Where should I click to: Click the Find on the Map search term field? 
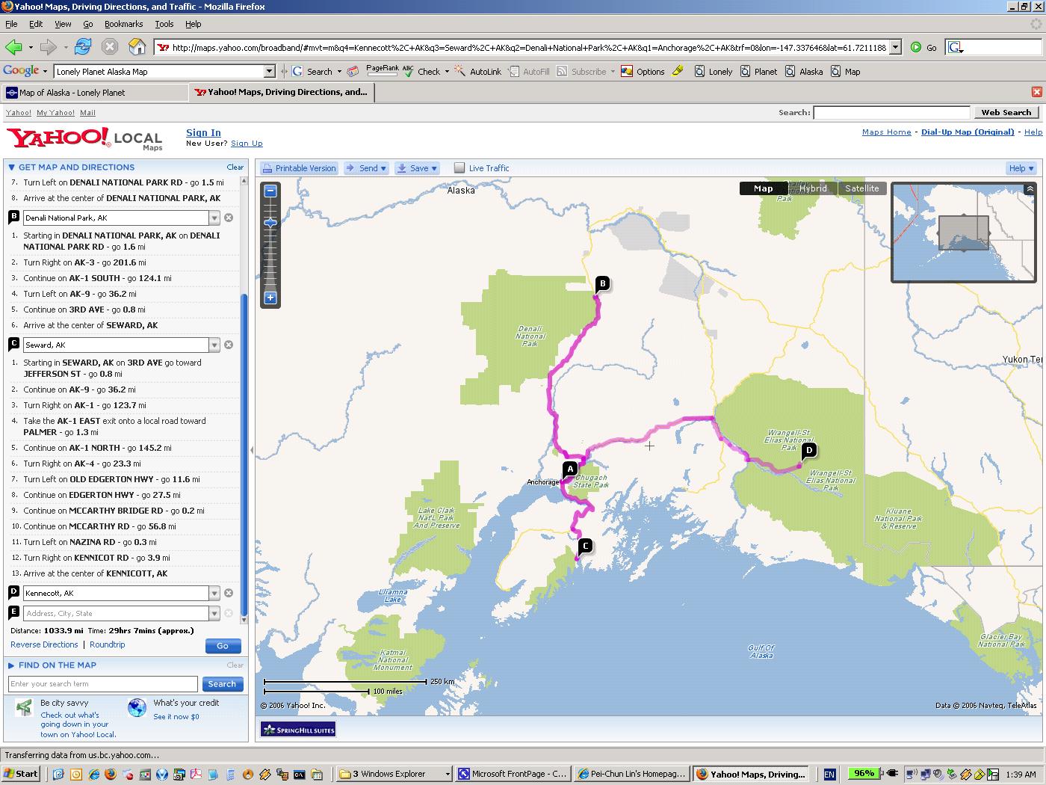pos(103,684)
